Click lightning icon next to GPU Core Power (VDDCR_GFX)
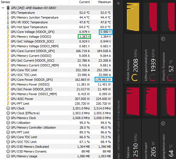The image size is (176, 159). [8, 79]
